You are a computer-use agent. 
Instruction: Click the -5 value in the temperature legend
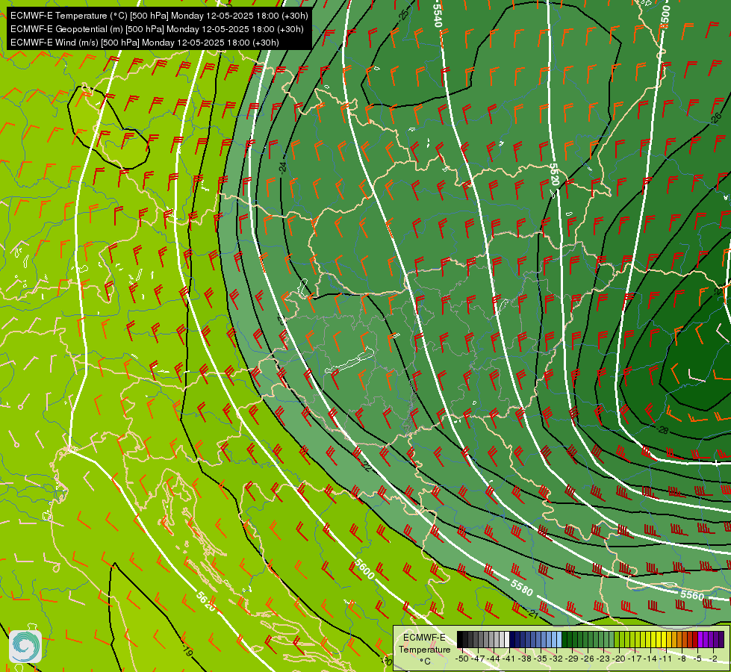click(x=698, y=659)
